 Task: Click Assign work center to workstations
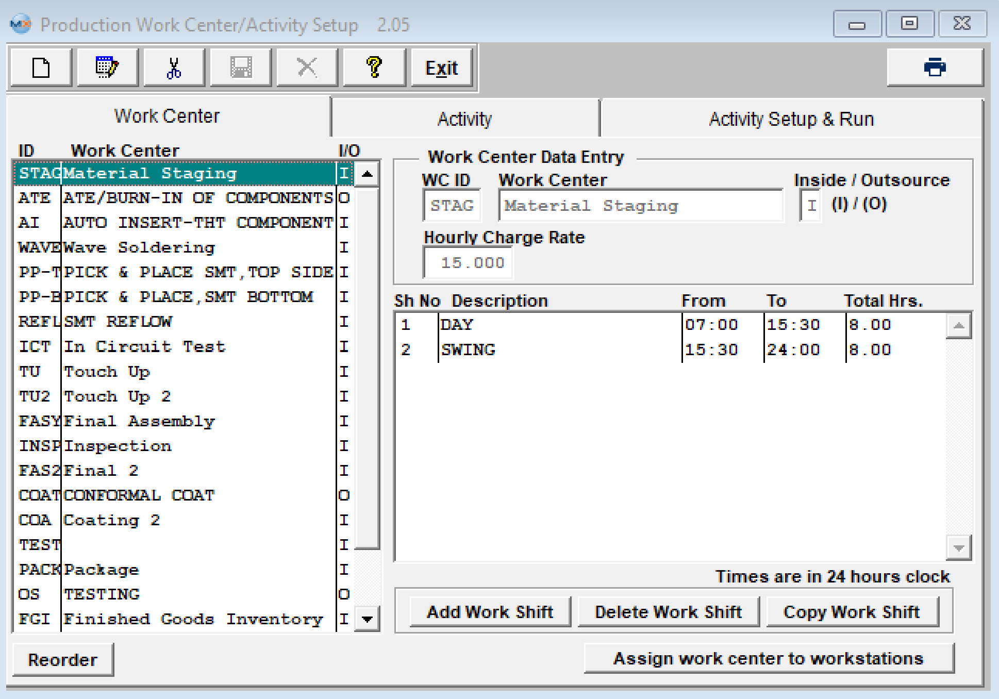tap(768, 658)
